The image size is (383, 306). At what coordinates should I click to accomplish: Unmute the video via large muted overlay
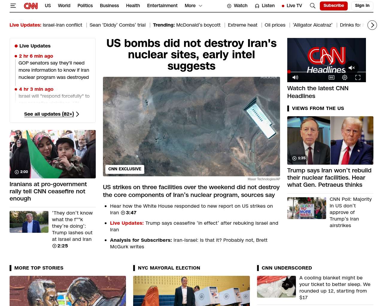[352, 68]
